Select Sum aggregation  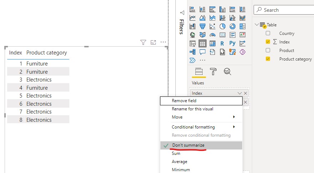[x=201, y=153]
